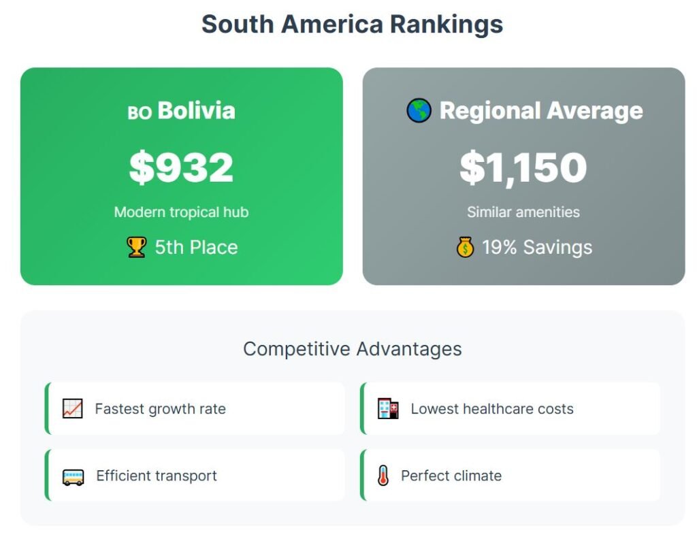The image size is (697, 543).
Task: Click the 19% Savings label
Action: pos(537,247)
